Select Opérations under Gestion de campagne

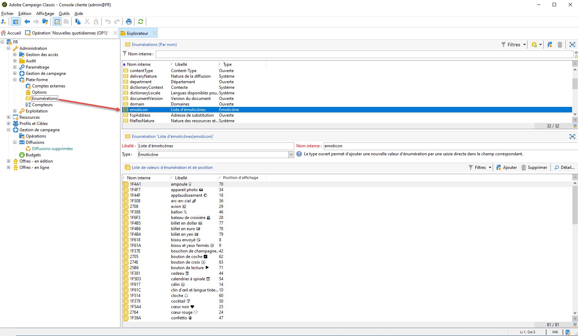[x=36, y=136]
